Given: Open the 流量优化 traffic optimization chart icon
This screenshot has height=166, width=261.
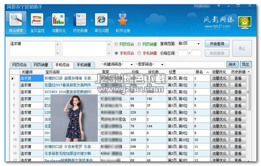Looking at the screenshot, I should pos(59,23).
